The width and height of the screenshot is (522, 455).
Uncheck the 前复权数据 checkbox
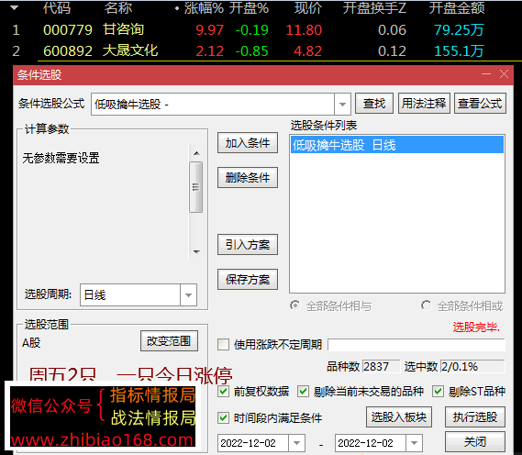tap(223, 392)
